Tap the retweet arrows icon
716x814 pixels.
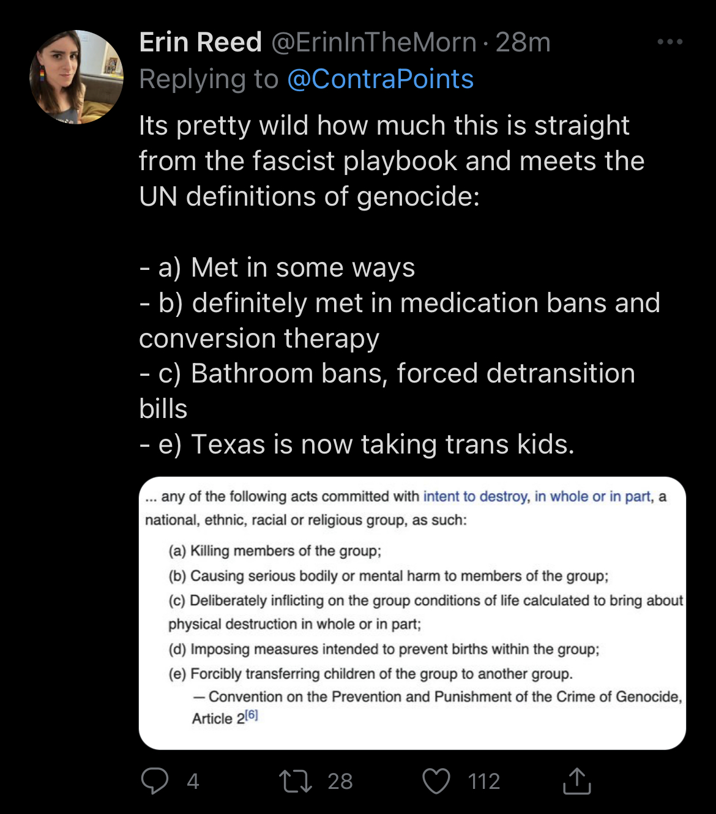296,781
